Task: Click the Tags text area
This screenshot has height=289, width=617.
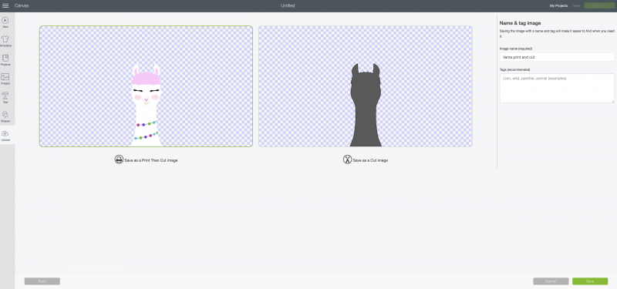Action: point(557,88)
